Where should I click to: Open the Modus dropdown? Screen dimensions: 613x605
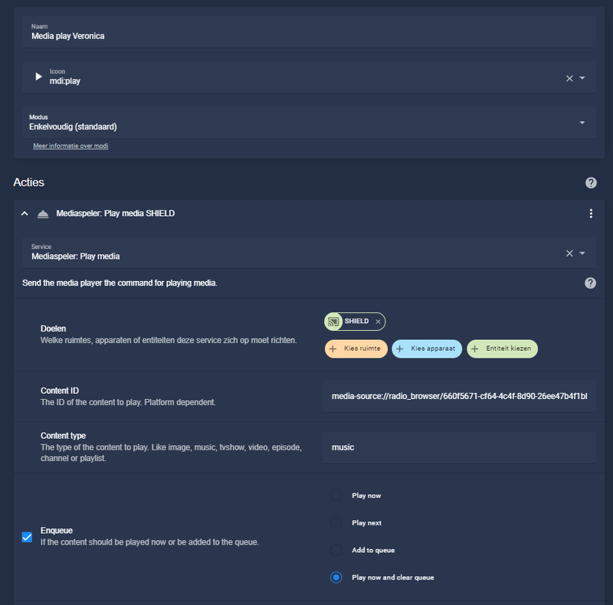309,123
